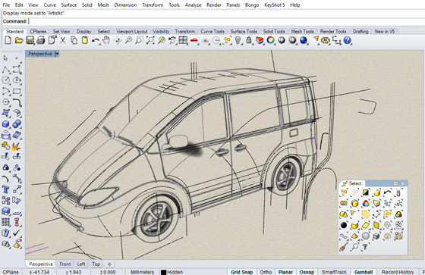The image size is (425, 275).
Task: Switch to the Curve Tools toolbar tab
Action: coord(212,31)
